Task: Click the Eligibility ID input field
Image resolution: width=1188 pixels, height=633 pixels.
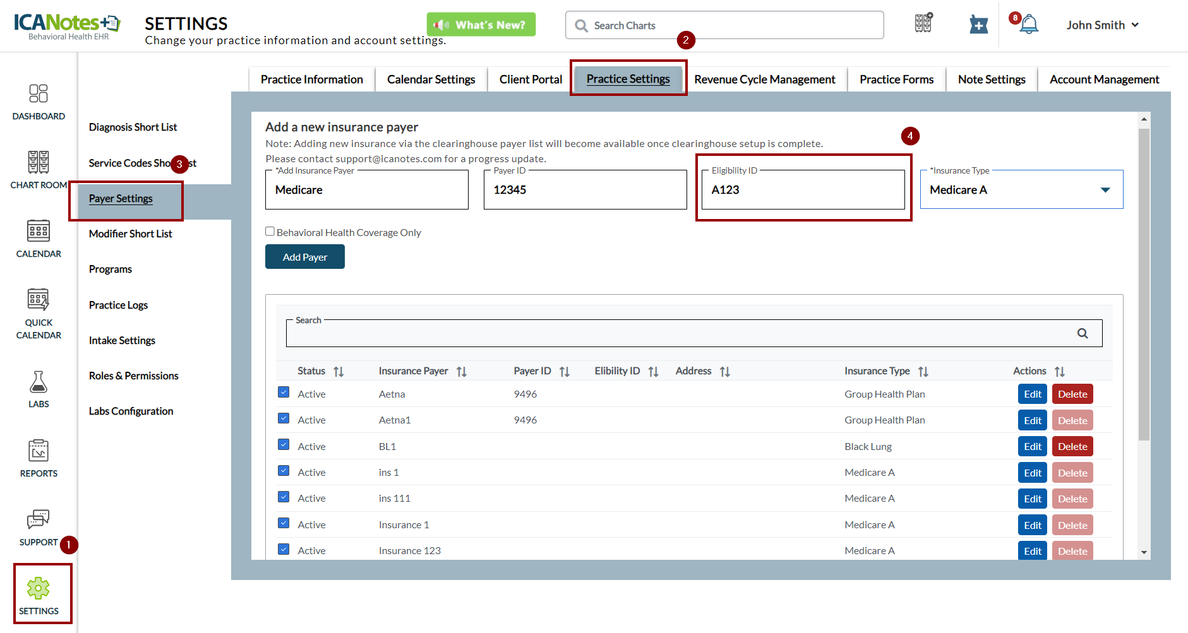Action: (803, 190)
